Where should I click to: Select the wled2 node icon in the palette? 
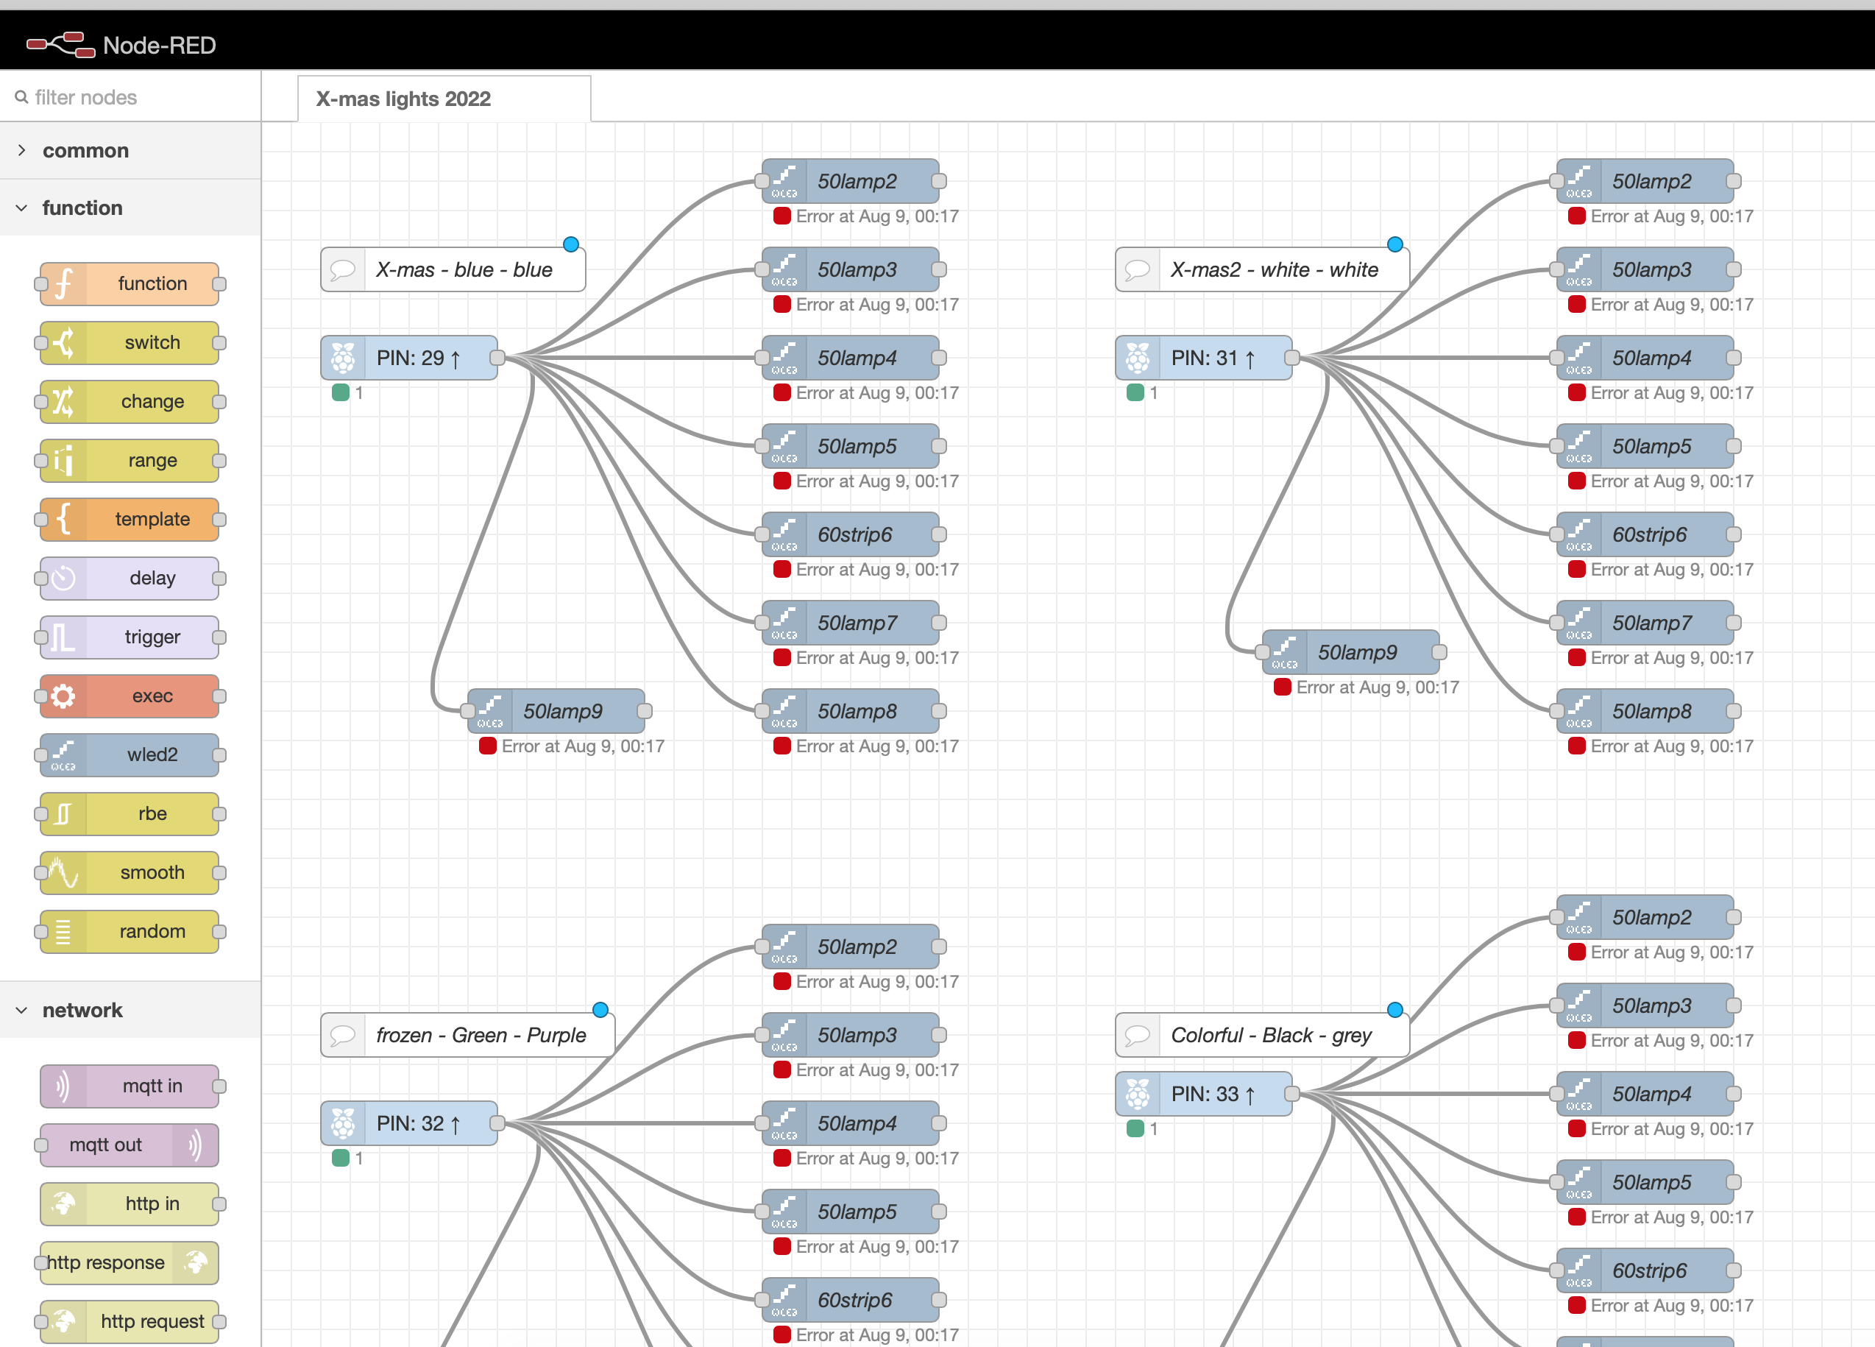point(64,755)
